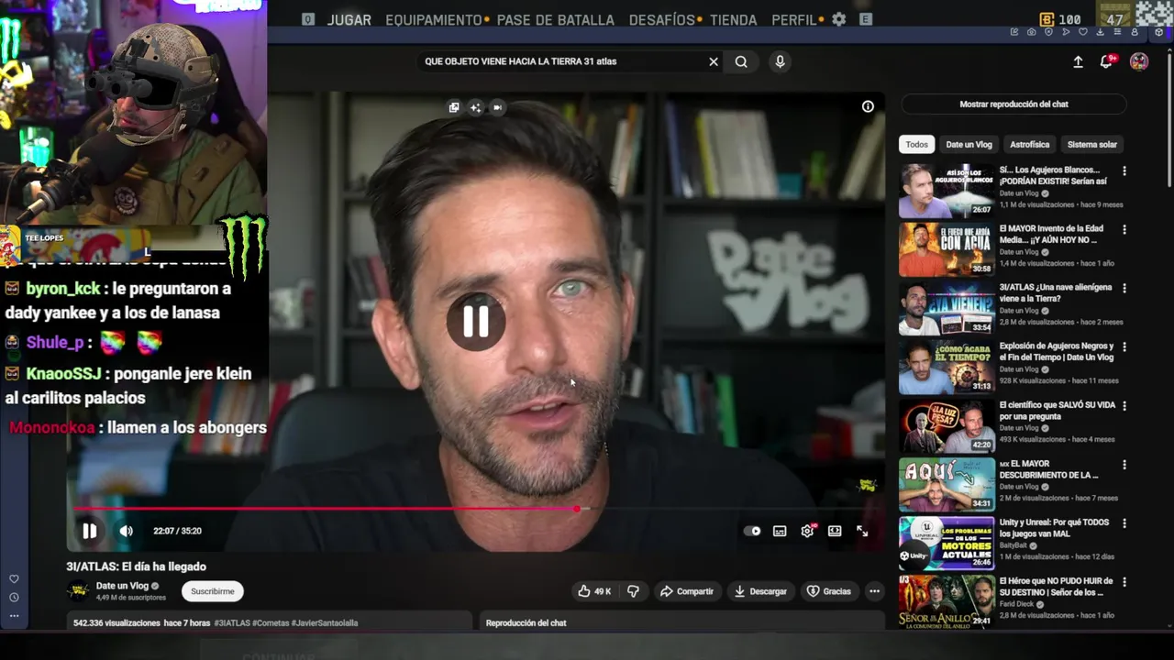Open options for Explosión de Agujeros Negros video
Screen dimensions: 1174x660
coord(1124,347)
